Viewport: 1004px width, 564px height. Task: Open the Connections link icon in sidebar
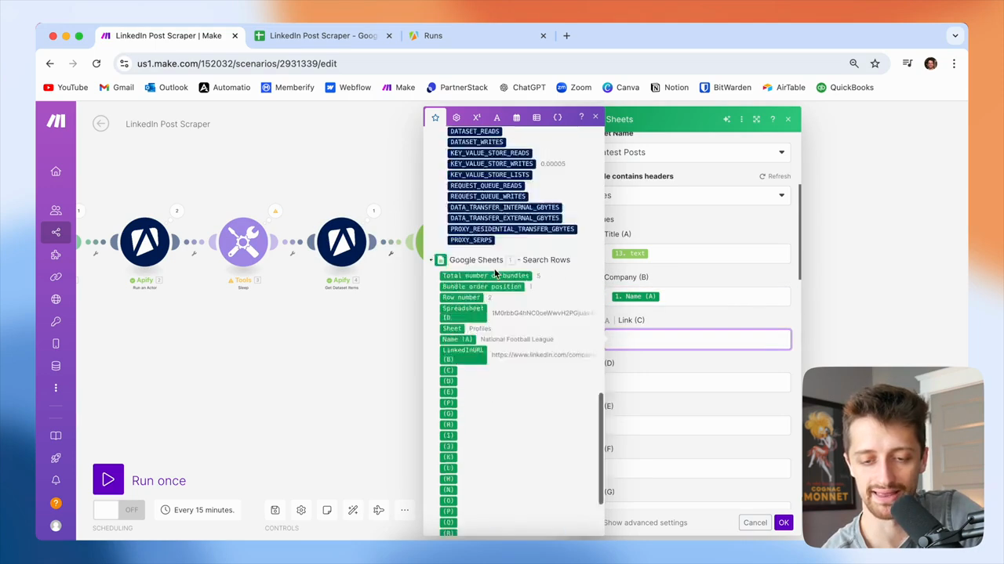pos(56,277)
